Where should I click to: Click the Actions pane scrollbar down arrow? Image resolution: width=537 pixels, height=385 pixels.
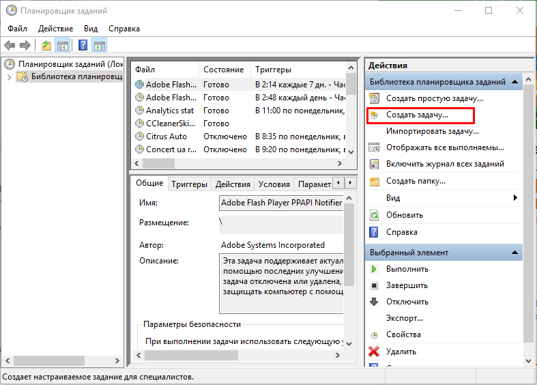click(528, 360)
